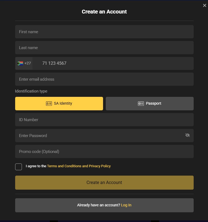Focus the Enter Password field

point(99,136)
